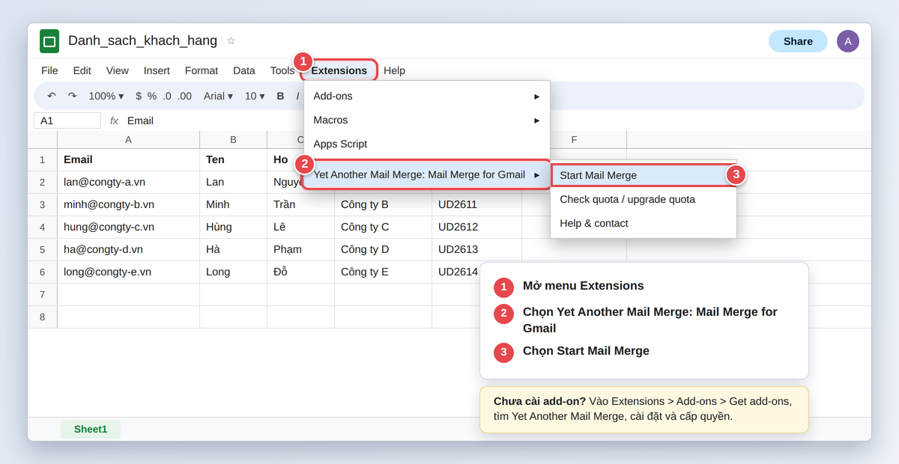Select Apps Script from the Extensions menu
This screenshot has width=899, height=464.
pyautogui.click(x=427, y=144)
